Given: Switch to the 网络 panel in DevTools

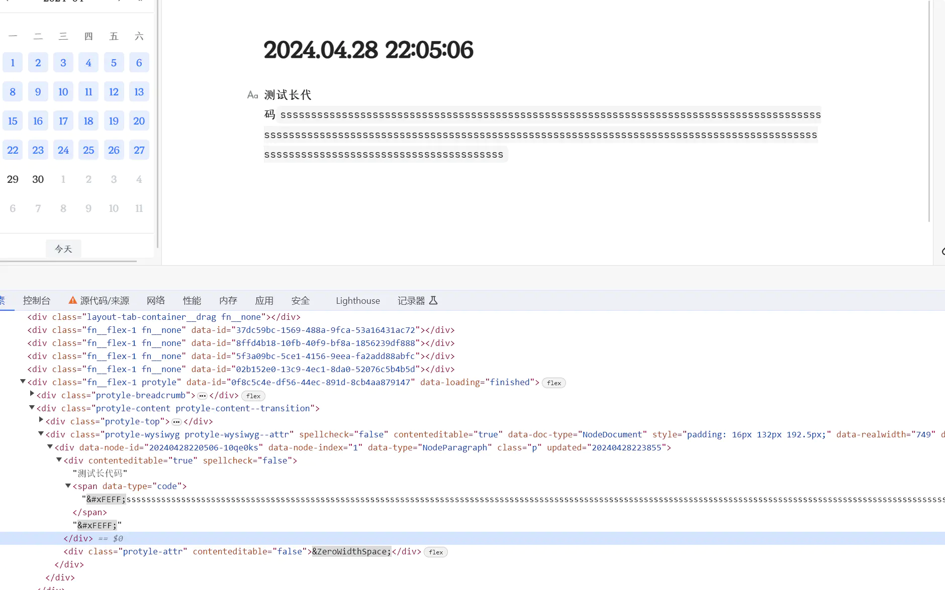Looking at the screenshot, I should 156,300.
